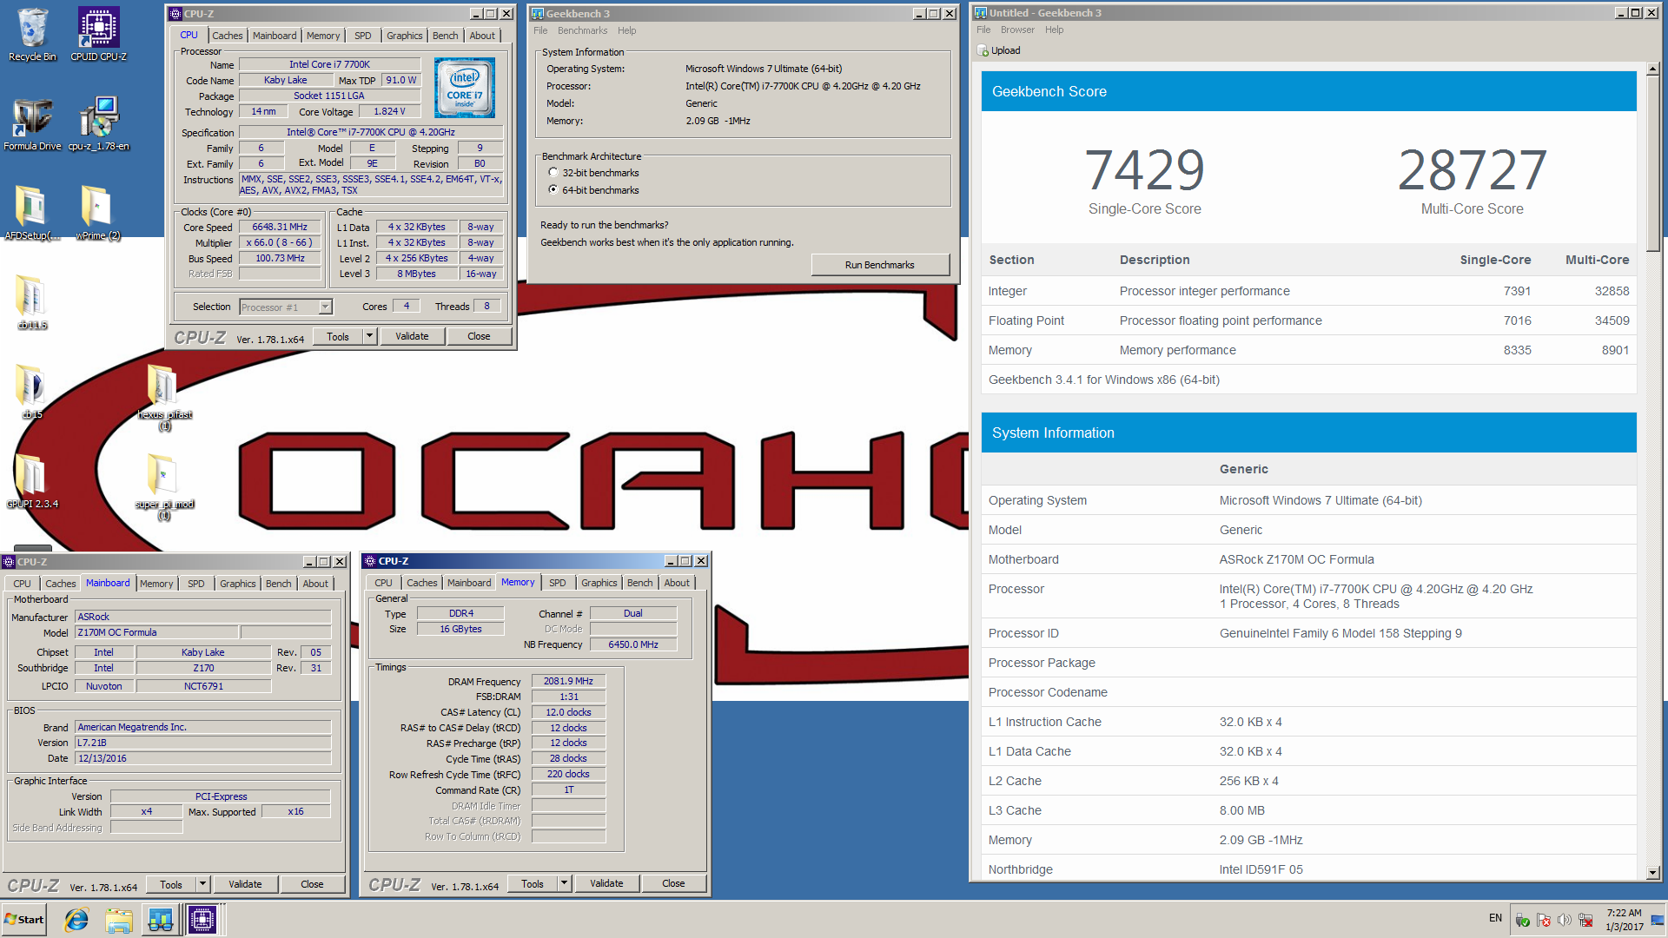Click the EN language indicator in taskbar

[x=1495, y=918]
